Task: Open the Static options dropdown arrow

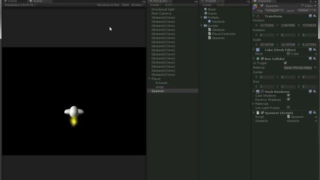Action: tap(315, 6)
